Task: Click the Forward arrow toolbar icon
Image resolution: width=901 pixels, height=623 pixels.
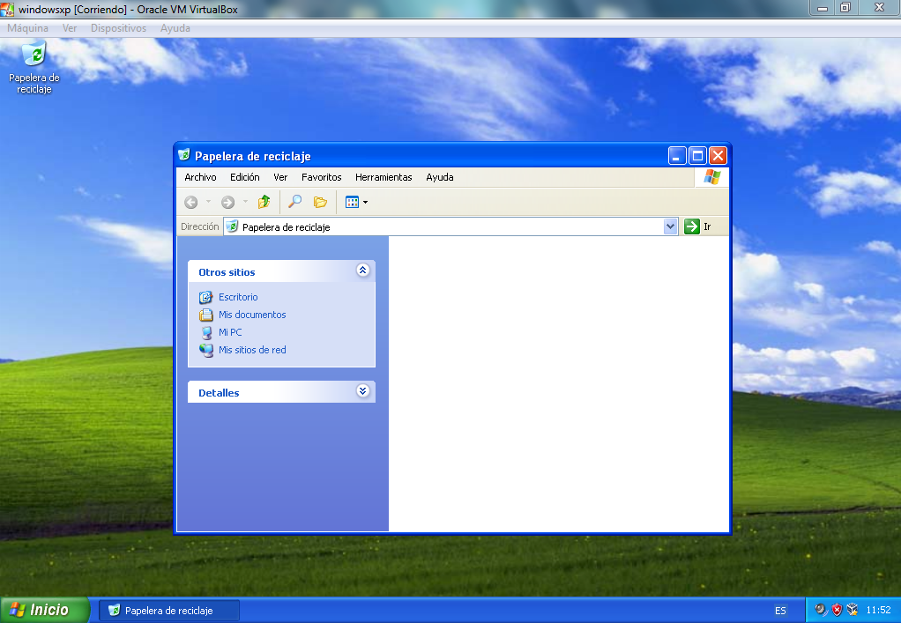Action: (227, 202)
